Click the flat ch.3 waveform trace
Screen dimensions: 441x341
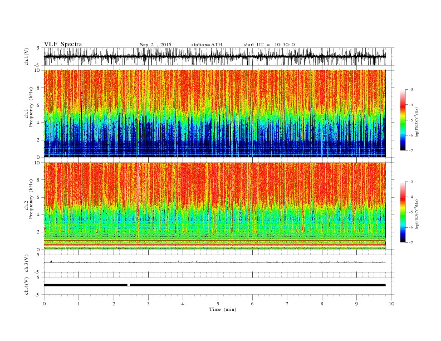click(214, 262)
